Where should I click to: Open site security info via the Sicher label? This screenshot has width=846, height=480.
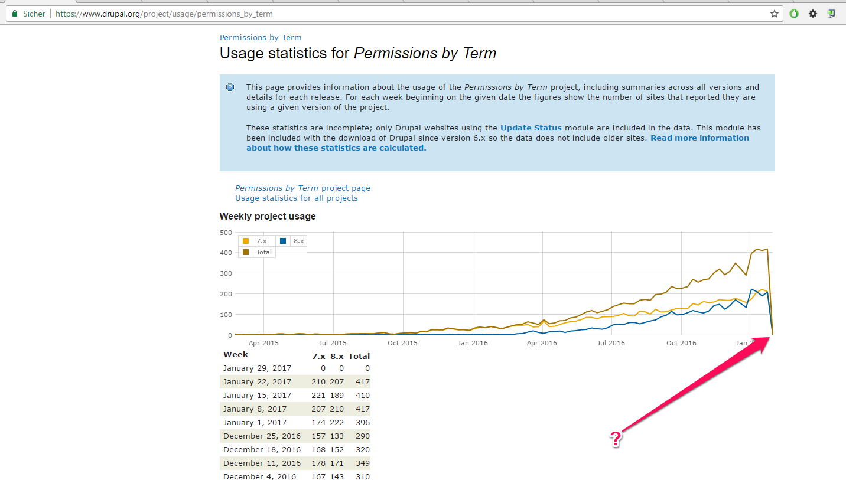34,13
